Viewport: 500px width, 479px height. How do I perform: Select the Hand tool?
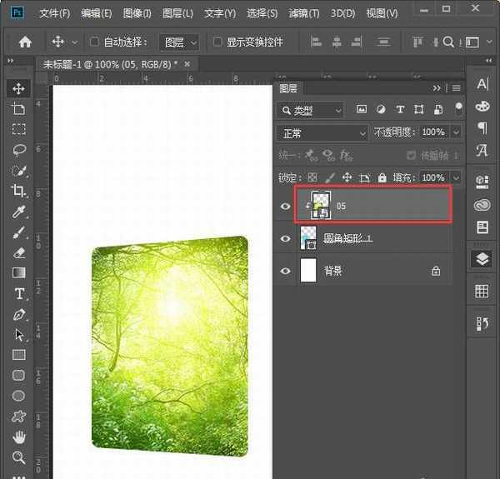18,437
